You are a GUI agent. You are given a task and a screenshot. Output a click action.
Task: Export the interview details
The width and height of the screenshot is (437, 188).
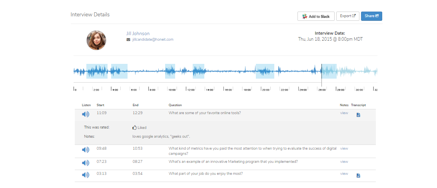coord(347,16)
